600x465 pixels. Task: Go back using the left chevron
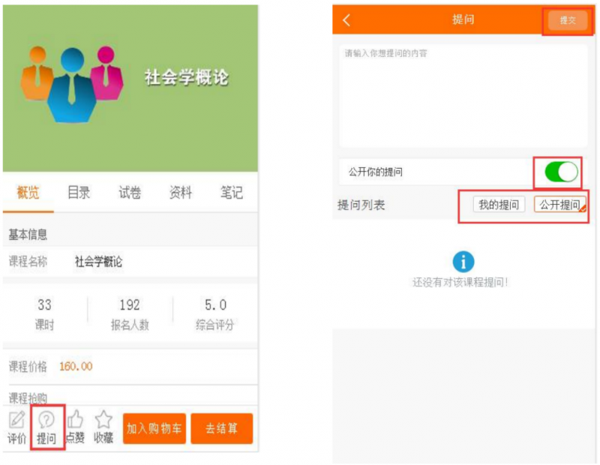[x=346, y=20]
